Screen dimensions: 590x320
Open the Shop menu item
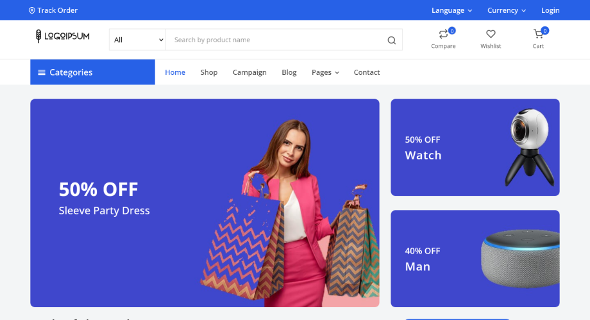click(x=209, y=72)
